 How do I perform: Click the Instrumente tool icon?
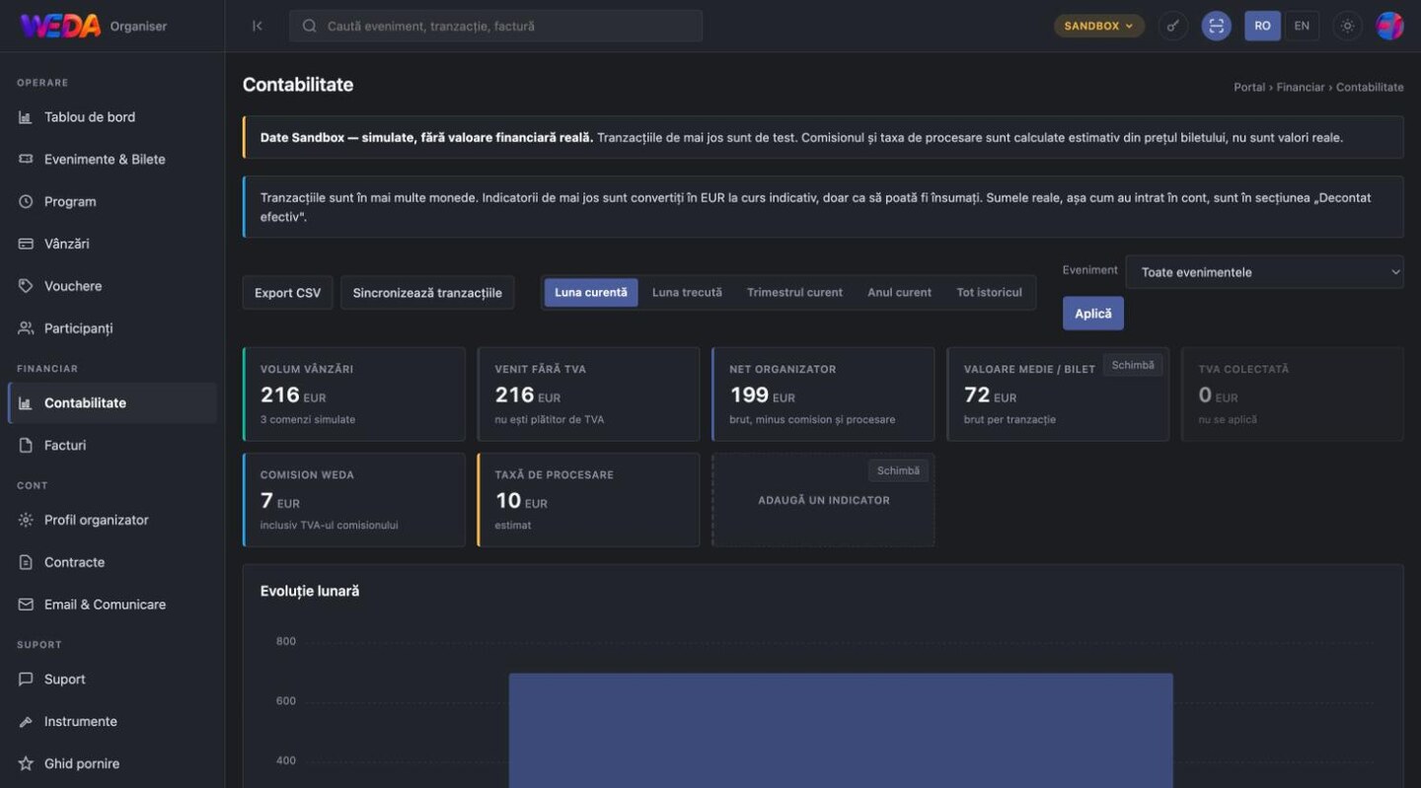click(26, 722)
